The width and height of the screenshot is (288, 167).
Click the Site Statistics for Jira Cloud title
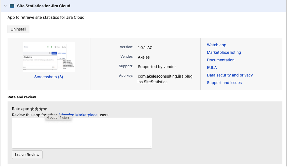click(44, 6)
